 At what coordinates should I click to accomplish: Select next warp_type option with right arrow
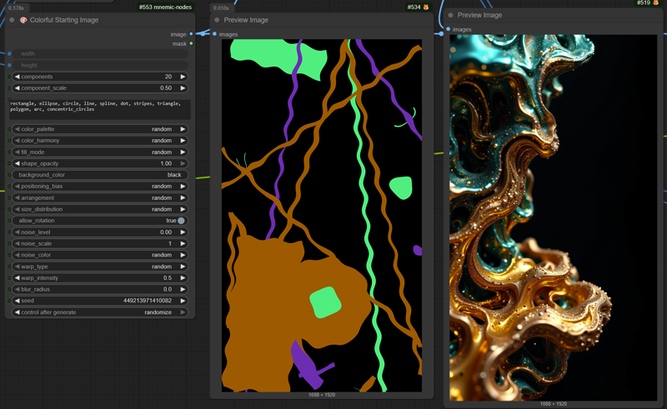[183, 267]
